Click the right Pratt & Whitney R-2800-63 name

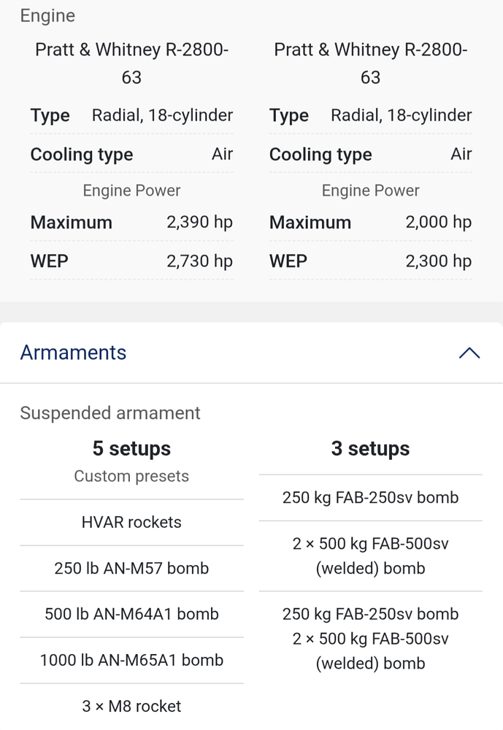(x=370, y=63)
